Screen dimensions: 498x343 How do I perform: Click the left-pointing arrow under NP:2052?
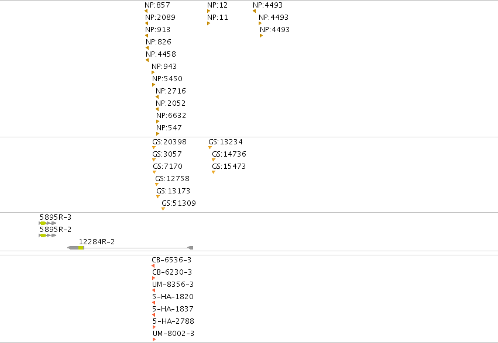coord(157,109)
